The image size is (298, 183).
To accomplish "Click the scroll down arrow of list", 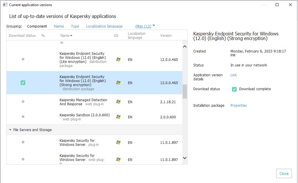I will [x=185, y=158].
